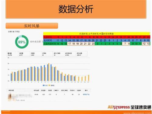Click the orange 实时风暴 button
This screenshot has height=114, width=152.
(x=32, y=26)
